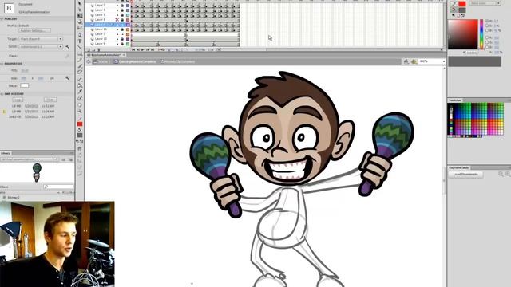Viewport: 511px width, 287px height.
Task: Select the 3D Rotation tool
Action: tap(80, 22)
